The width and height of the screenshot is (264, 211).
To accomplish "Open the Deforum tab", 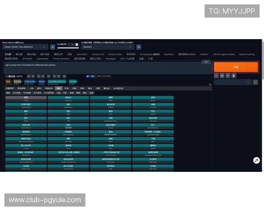I will click(204, 55).
